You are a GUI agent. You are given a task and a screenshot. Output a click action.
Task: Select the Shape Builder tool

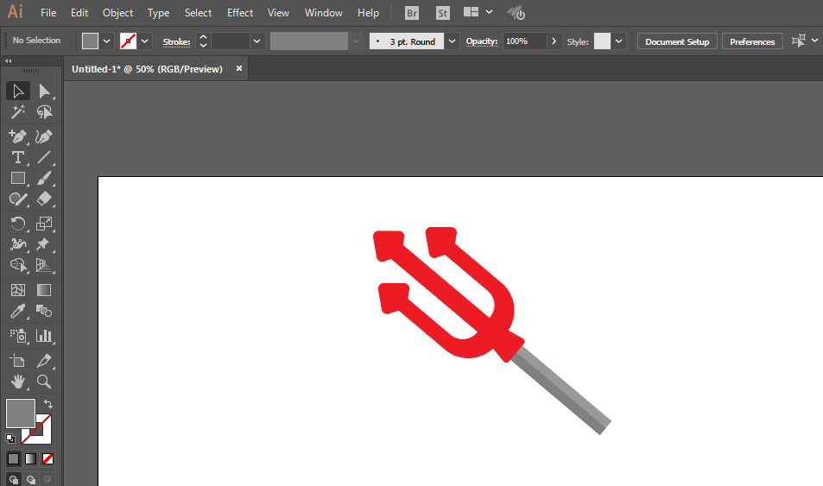18,266
